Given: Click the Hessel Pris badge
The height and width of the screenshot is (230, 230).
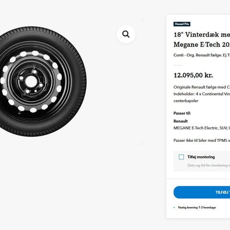Looking at the screenshot, I should click(182, 24).
